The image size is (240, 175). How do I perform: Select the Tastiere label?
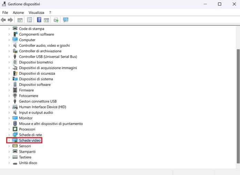[x=25, y=157]
